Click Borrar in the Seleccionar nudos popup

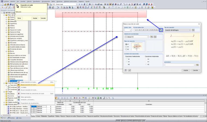click(19, 18)
